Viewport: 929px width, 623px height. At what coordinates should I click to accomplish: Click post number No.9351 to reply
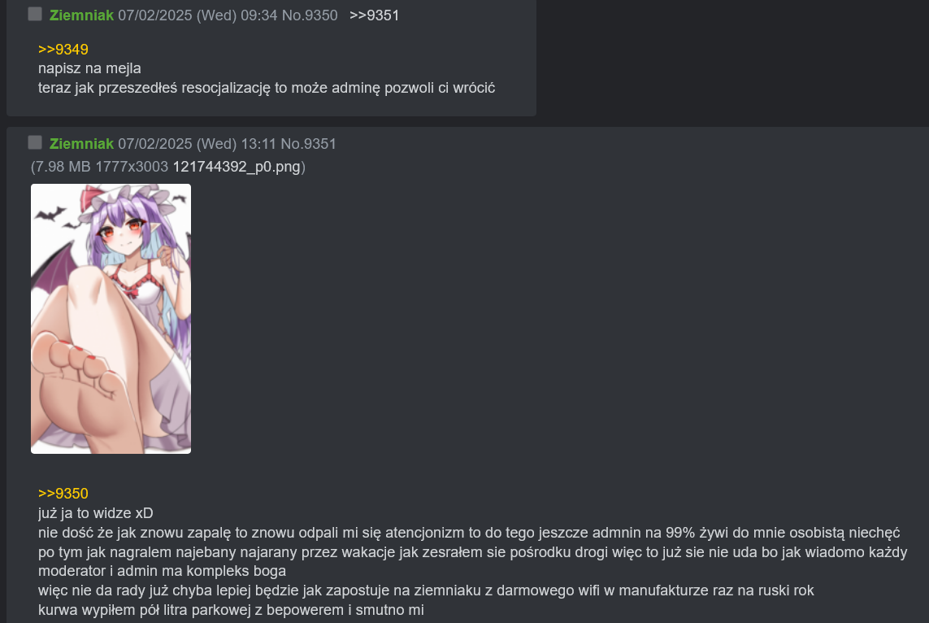pos(308,144)
